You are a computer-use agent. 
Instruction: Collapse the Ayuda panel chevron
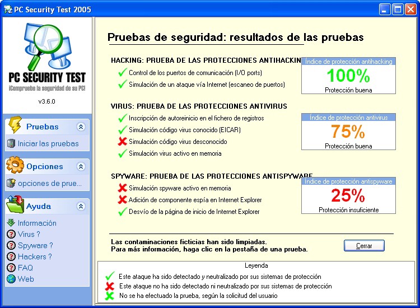click(81, 206)
